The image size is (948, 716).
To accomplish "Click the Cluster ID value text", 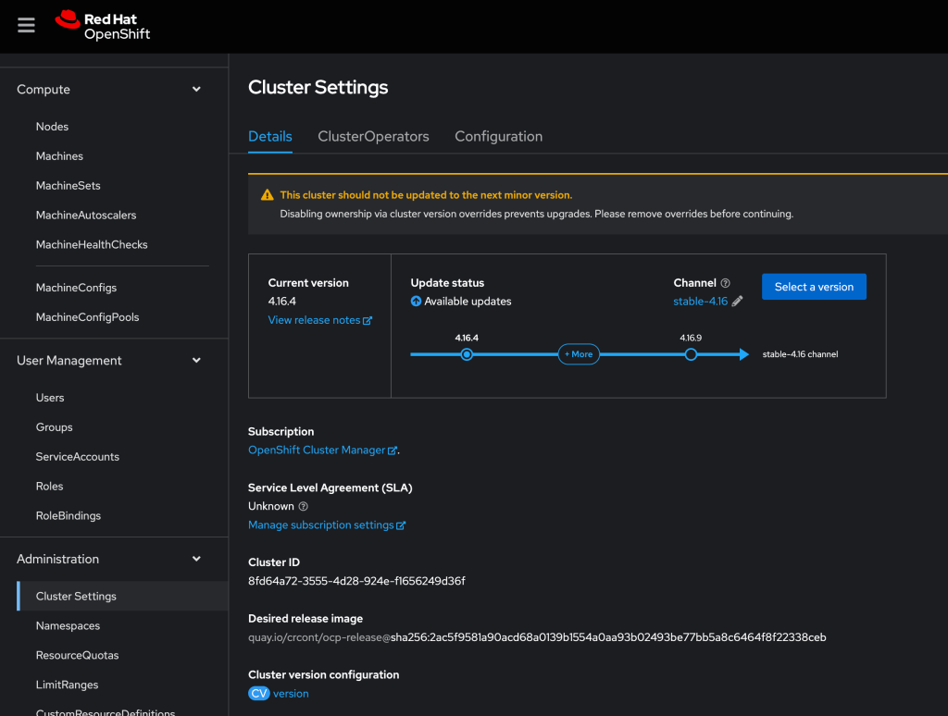I will tap(356, 581).
